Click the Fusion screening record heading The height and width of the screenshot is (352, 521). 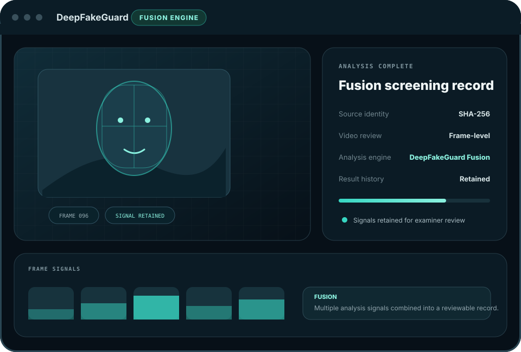(416, 85)
